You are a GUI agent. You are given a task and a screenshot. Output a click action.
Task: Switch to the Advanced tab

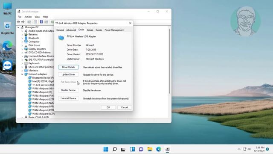71,30
